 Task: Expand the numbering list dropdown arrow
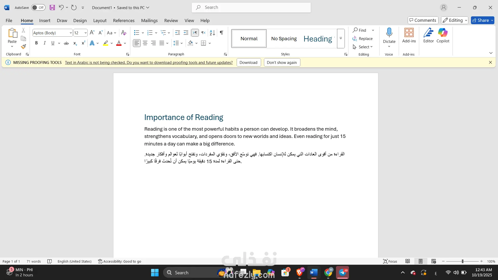(x=156, y=33)
